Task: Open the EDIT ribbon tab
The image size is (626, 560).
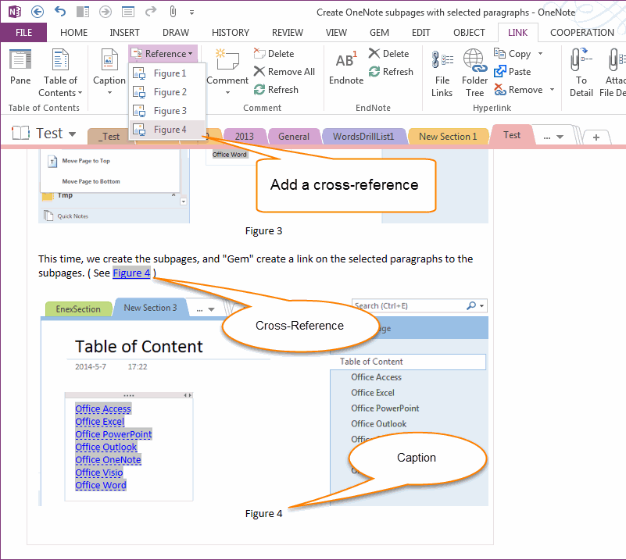Action: [x=420, y=32]
